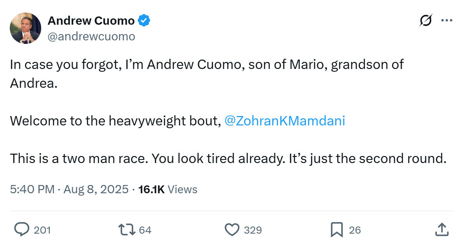The image size is (463, 243).
Task: Click the 64 reposts count
Action: (145, 230)
